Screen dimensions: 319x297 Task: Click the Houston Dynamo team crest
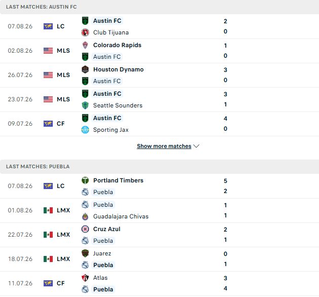pos(85,69)
